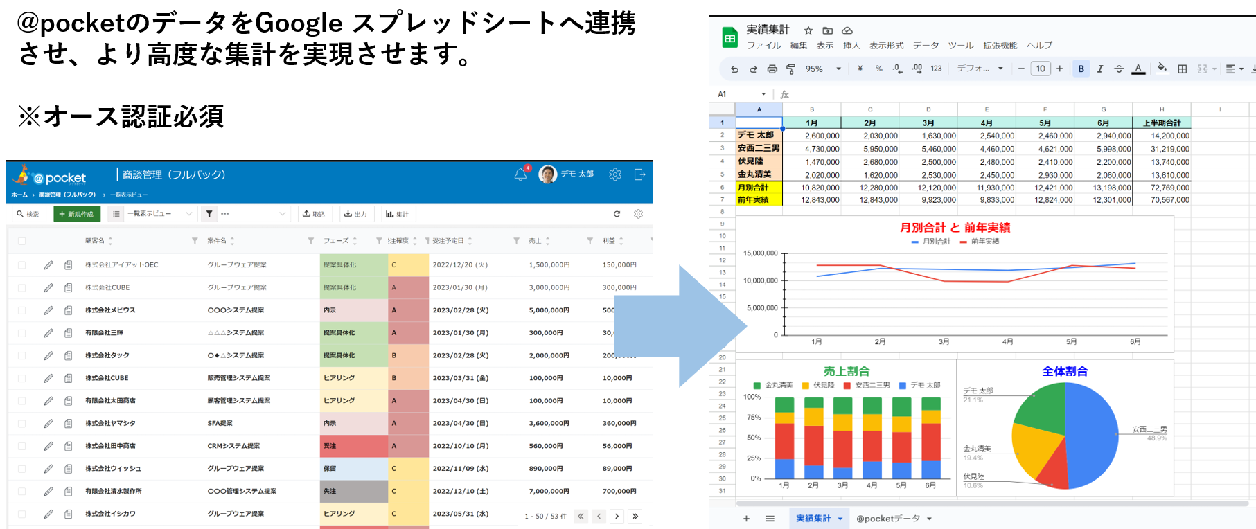Open the @pocket notification bell
This screenshot has height=529, width=1256.
coord(520,174)
